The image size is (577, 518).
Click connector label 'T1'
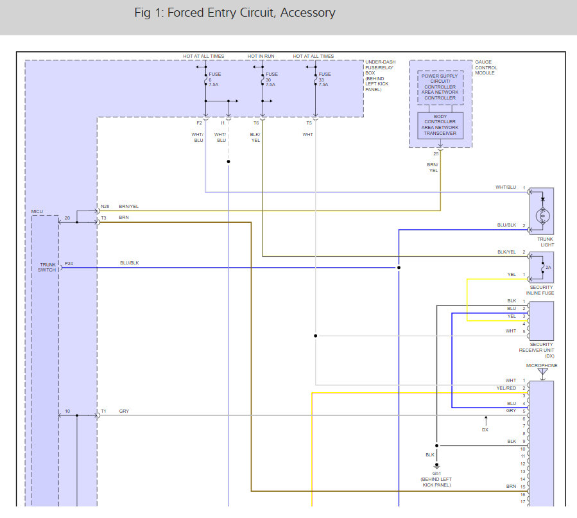coord(104,411)
